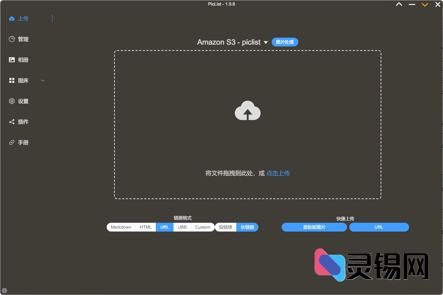The height and width of the screenshot is (295, 443).
Task: Select HTML link format
Action: 146,227
